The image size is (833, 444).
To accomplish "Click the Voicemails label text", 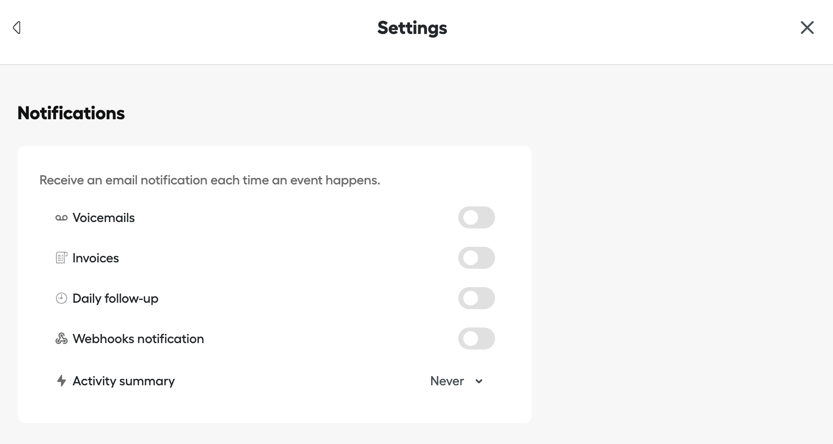I will pyautogui.click(x=103, y=217).
